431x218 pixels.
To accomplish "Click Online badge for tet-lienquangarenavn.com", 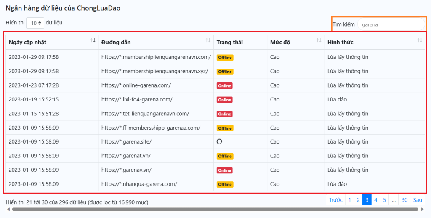I will click(225, 114).
